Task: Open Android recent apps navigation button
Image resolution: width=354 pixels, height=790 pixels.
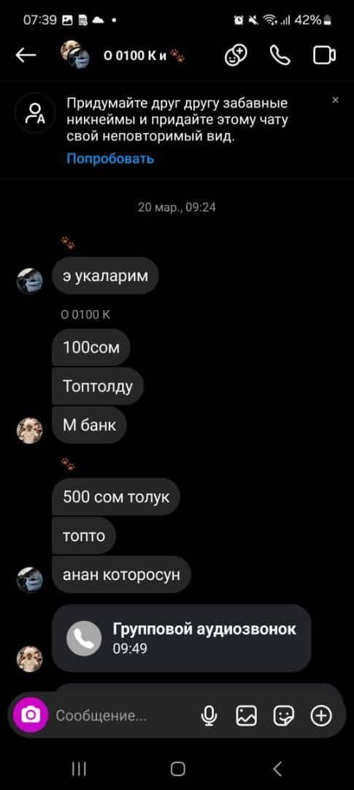Action: coord(78,768)
